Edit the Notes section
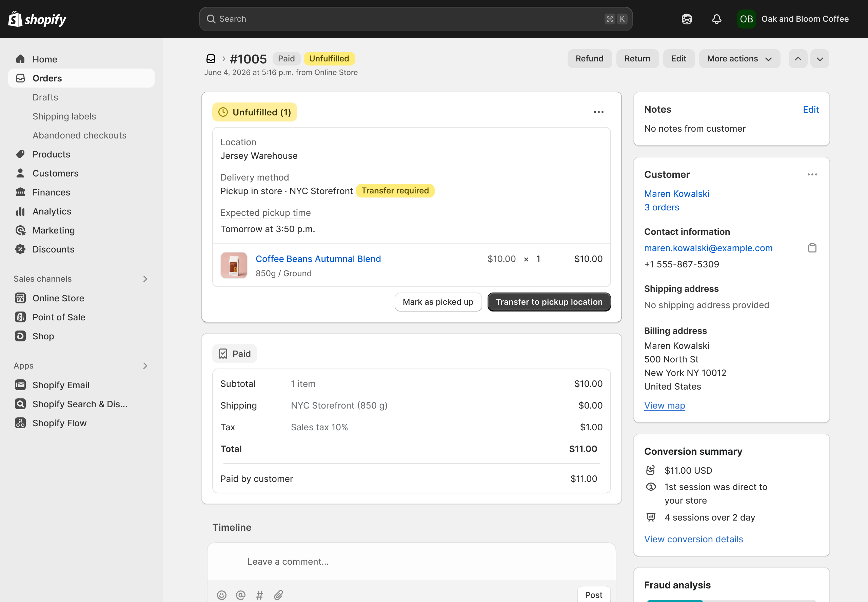This screenshot has width=868, height=602. click(811, 109)
